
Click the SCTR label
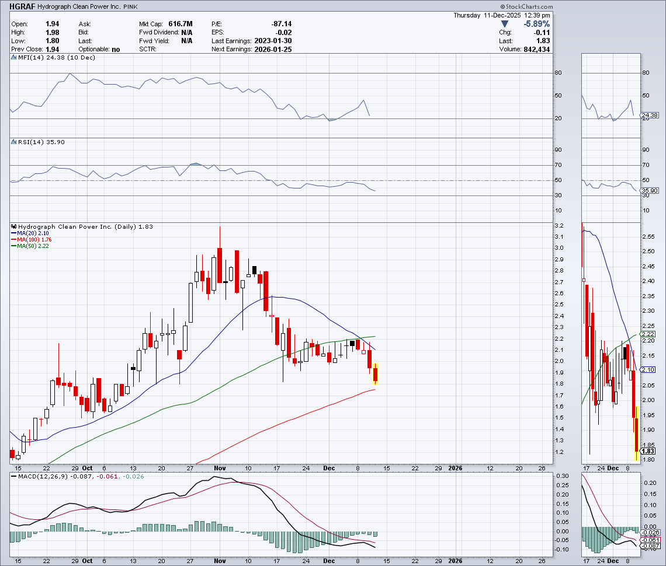point(148,49)
